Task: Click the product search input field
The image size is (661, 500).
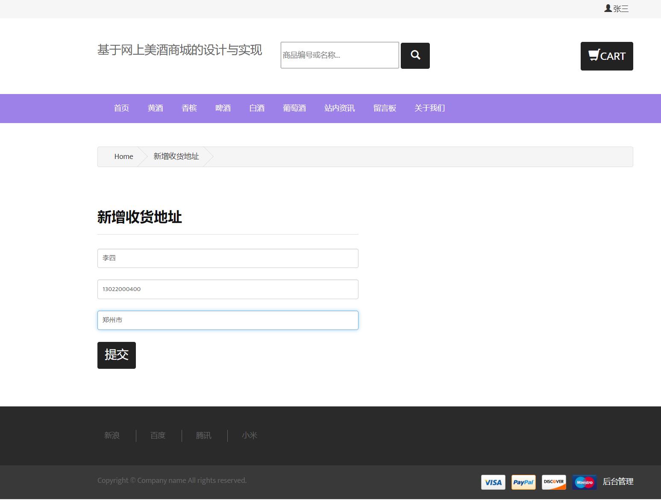Action: click(x=339, y=55)
